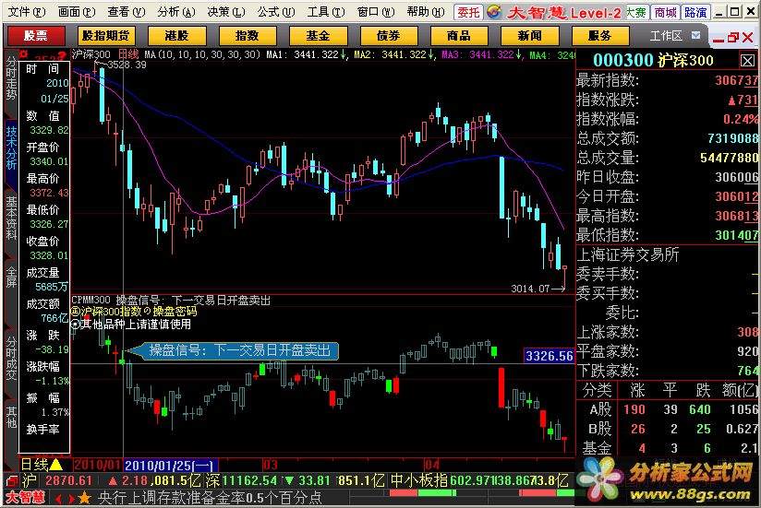Click the 上海证券交易所 label
Viewport: 761px width, 508px height.
[x=627, y=254]
